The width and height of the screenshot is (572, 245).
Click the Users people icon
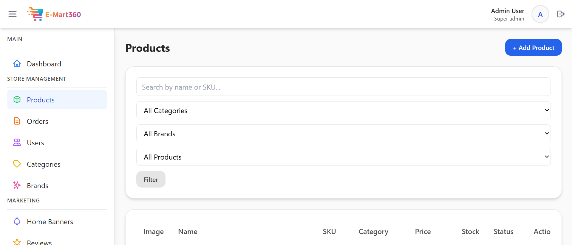[17, 143]
